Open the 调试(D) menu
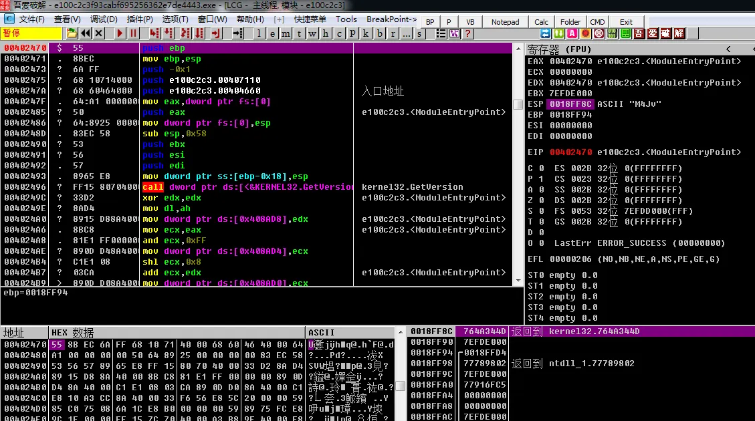The image size is (755, 421). point(104,19)
